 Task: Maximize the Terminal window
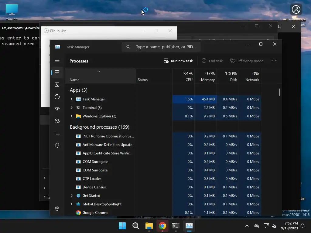(280, 26)
